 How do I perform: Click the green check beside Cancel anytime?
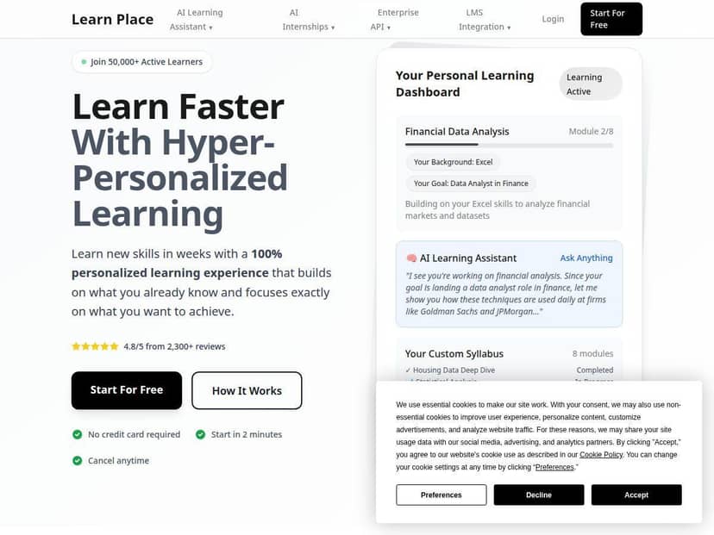pyautogui.click(x=76, y=461)
